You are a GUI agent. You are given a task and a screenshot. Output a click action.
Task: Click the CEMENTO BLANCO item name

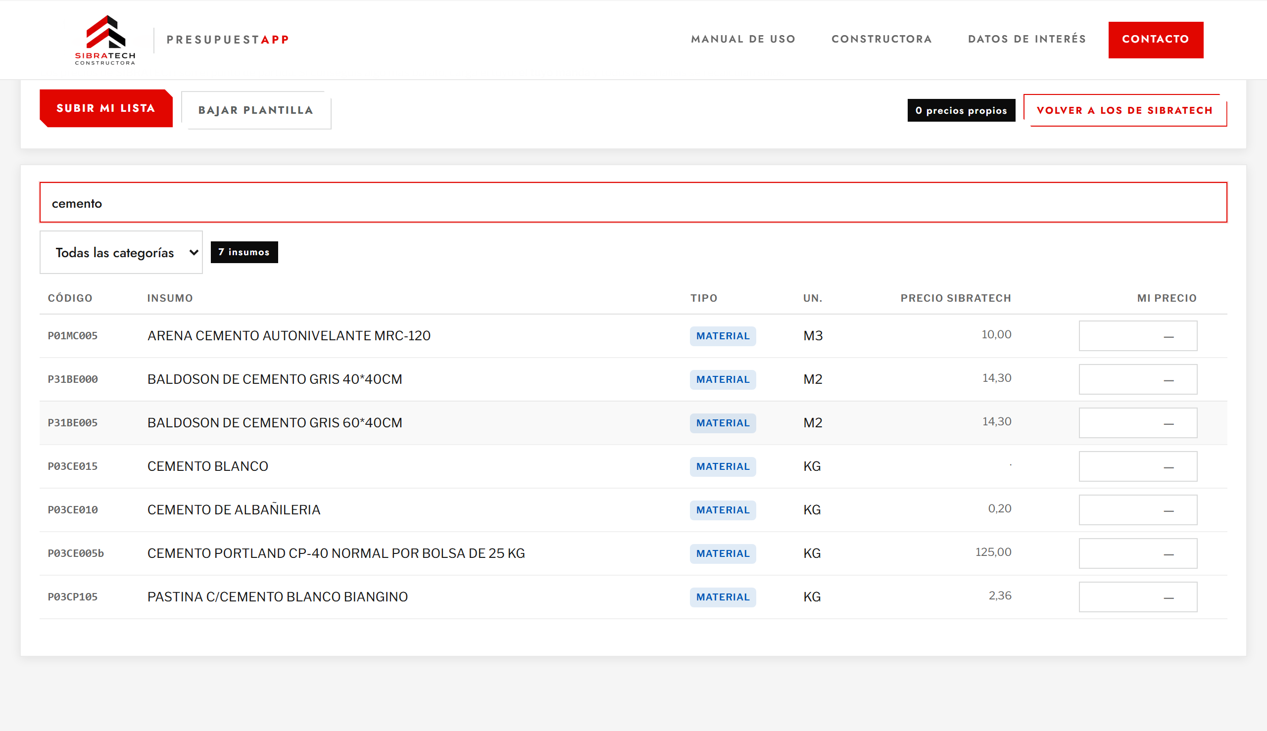[x=207, y=466]
